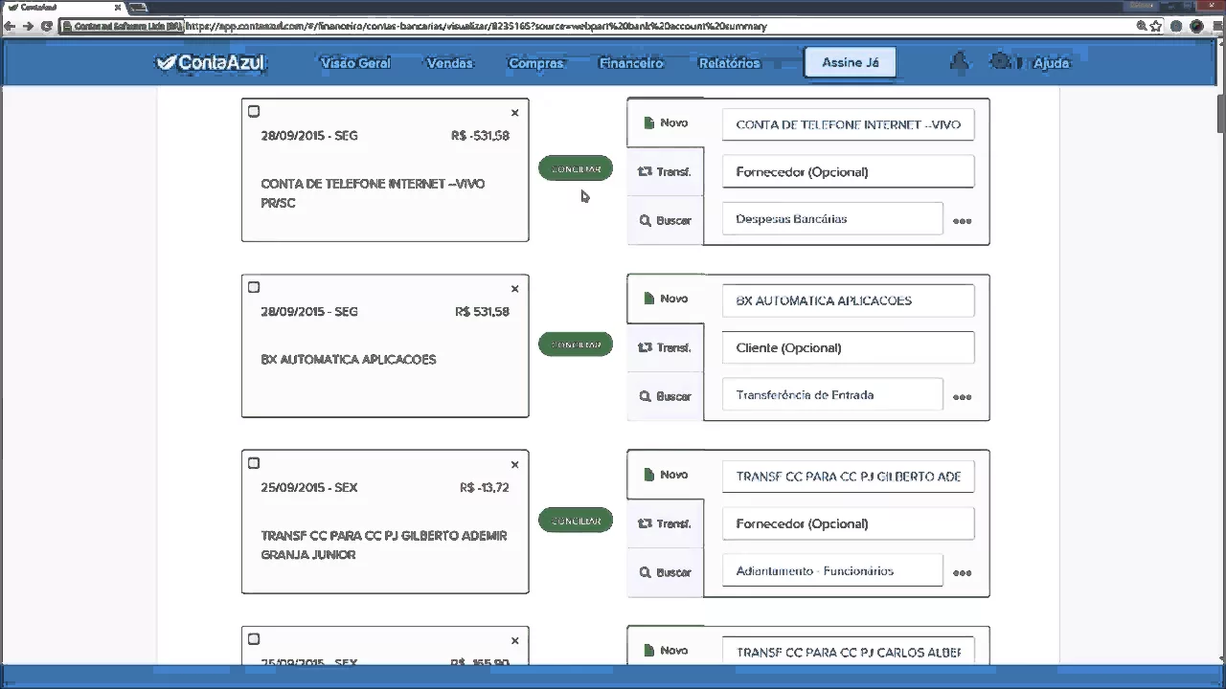Edit description field CONTA DE TELEFONE INTERNET --VIVO
The height and width of the screenshot is (689, 1226).
848,124
